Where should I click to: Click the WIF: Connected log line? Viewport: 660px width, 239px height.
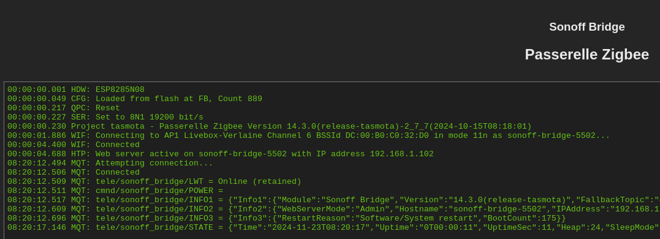tap(74, 145)
